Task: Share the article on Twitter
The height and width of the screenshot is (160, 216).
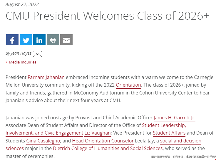Action: [x=26, y=40]
